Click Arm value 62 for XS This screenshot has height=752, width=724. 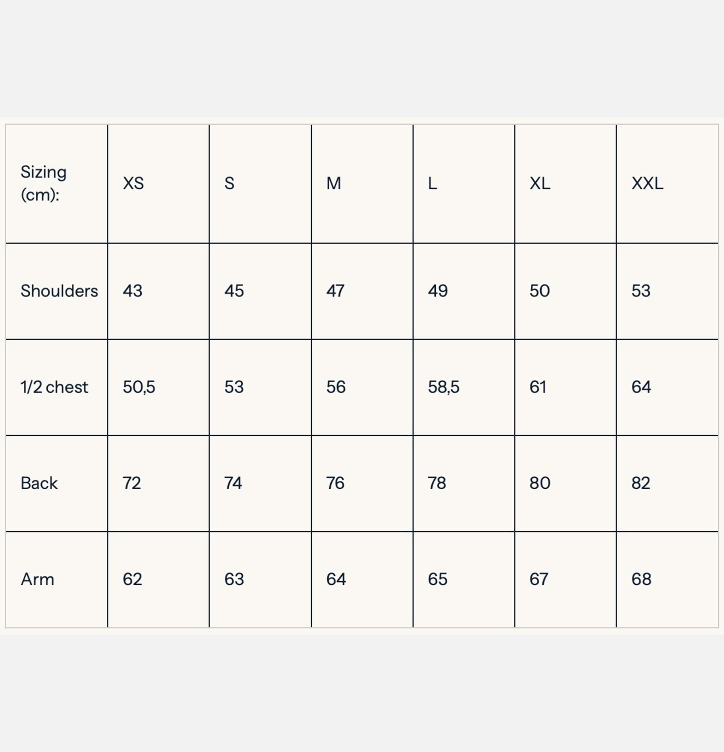coord(133,579)
